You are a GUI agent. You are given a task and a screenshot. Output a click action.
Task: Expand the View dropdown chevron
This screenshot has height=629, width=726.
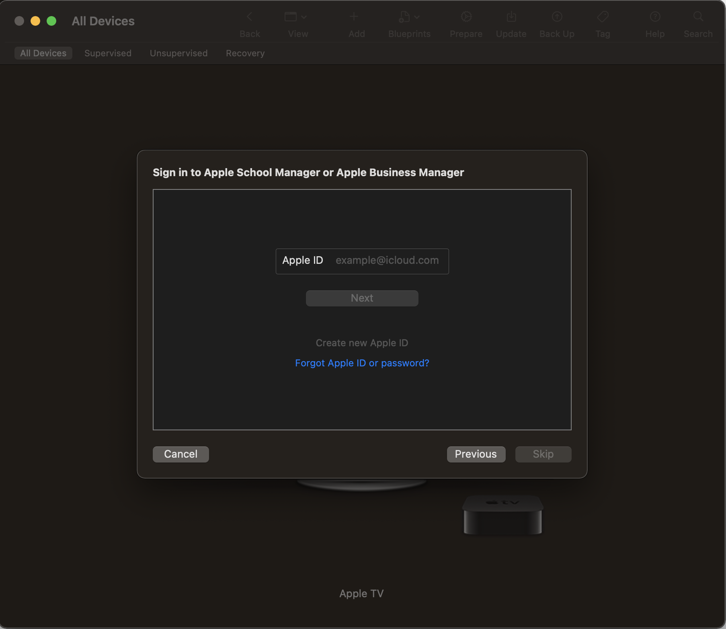[x=304, y=17]
